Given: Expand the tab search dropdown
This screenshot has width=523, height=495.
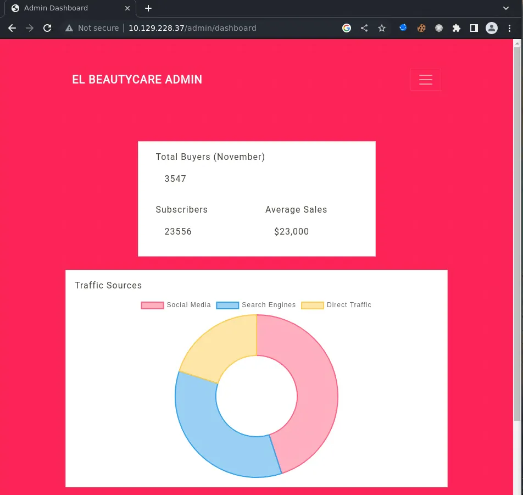Looking at the screenshot, I should pos(505,8).
